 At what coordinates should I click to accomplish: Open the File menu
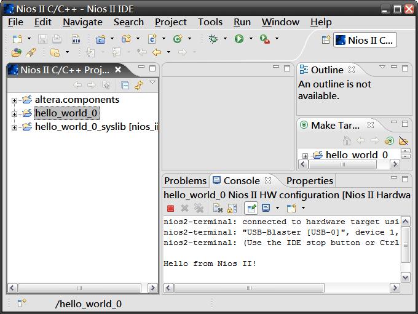(x=15, y=22)
